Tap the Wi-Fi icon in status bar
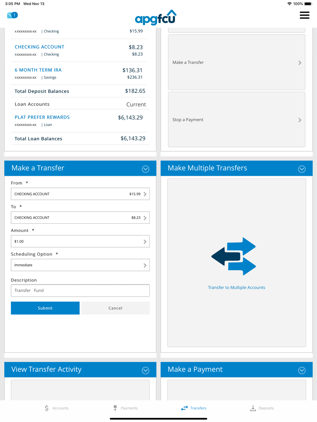Viewport: 317px width, 422px height. [x=289, y=4]
